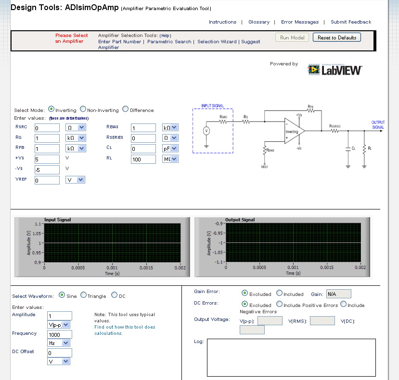Click the 'these are default values' note
The image size is (399, 380).
(x=69, y=118)
